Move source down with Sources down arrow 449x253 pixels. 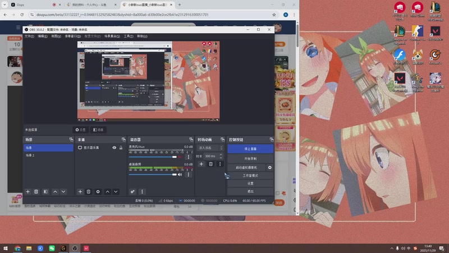coord(116,192)
